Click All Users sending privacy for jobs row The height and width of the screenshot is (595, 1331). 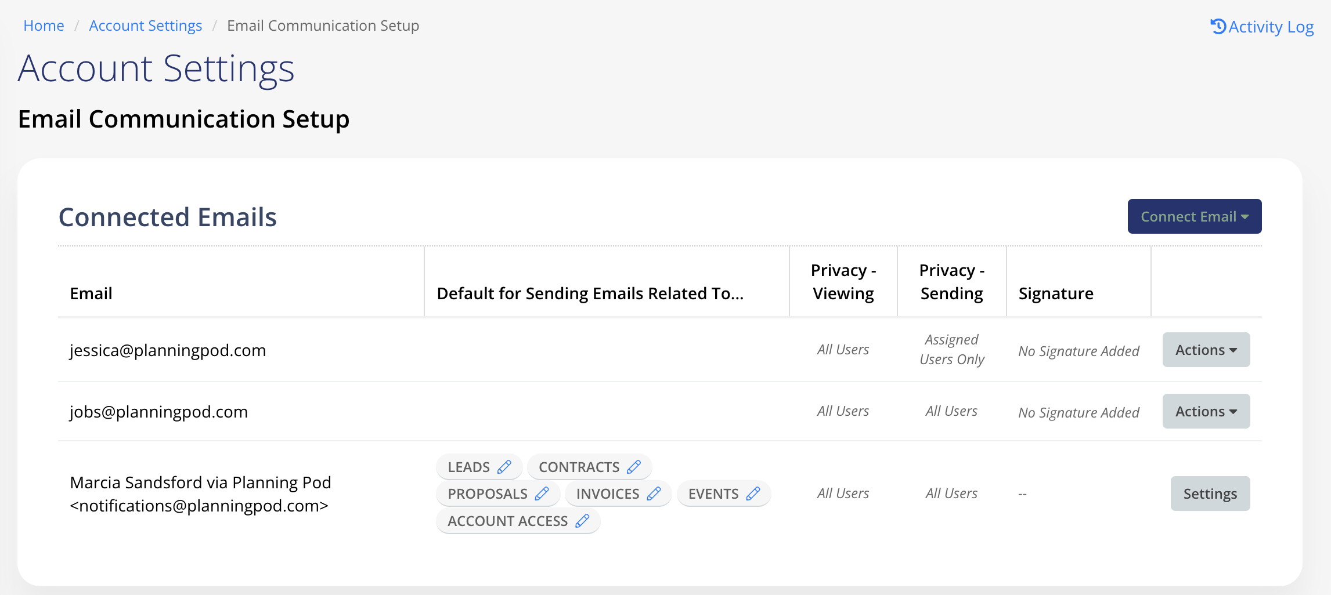pyautogui.click(x=951, y=411)
